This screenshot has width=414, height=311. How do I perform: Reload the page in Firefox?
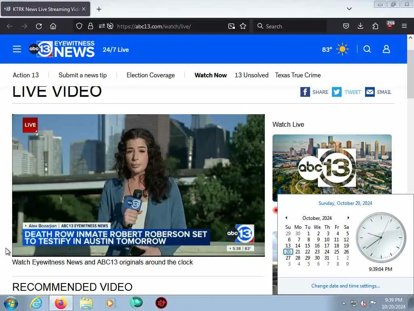coord(39,26)
